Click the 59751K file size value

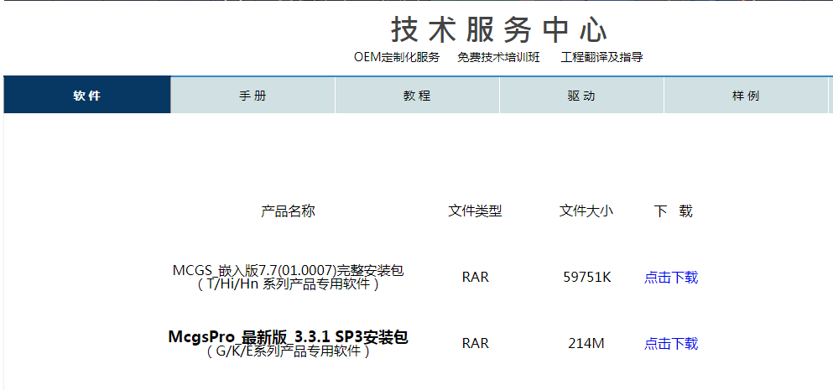[586, 278]
